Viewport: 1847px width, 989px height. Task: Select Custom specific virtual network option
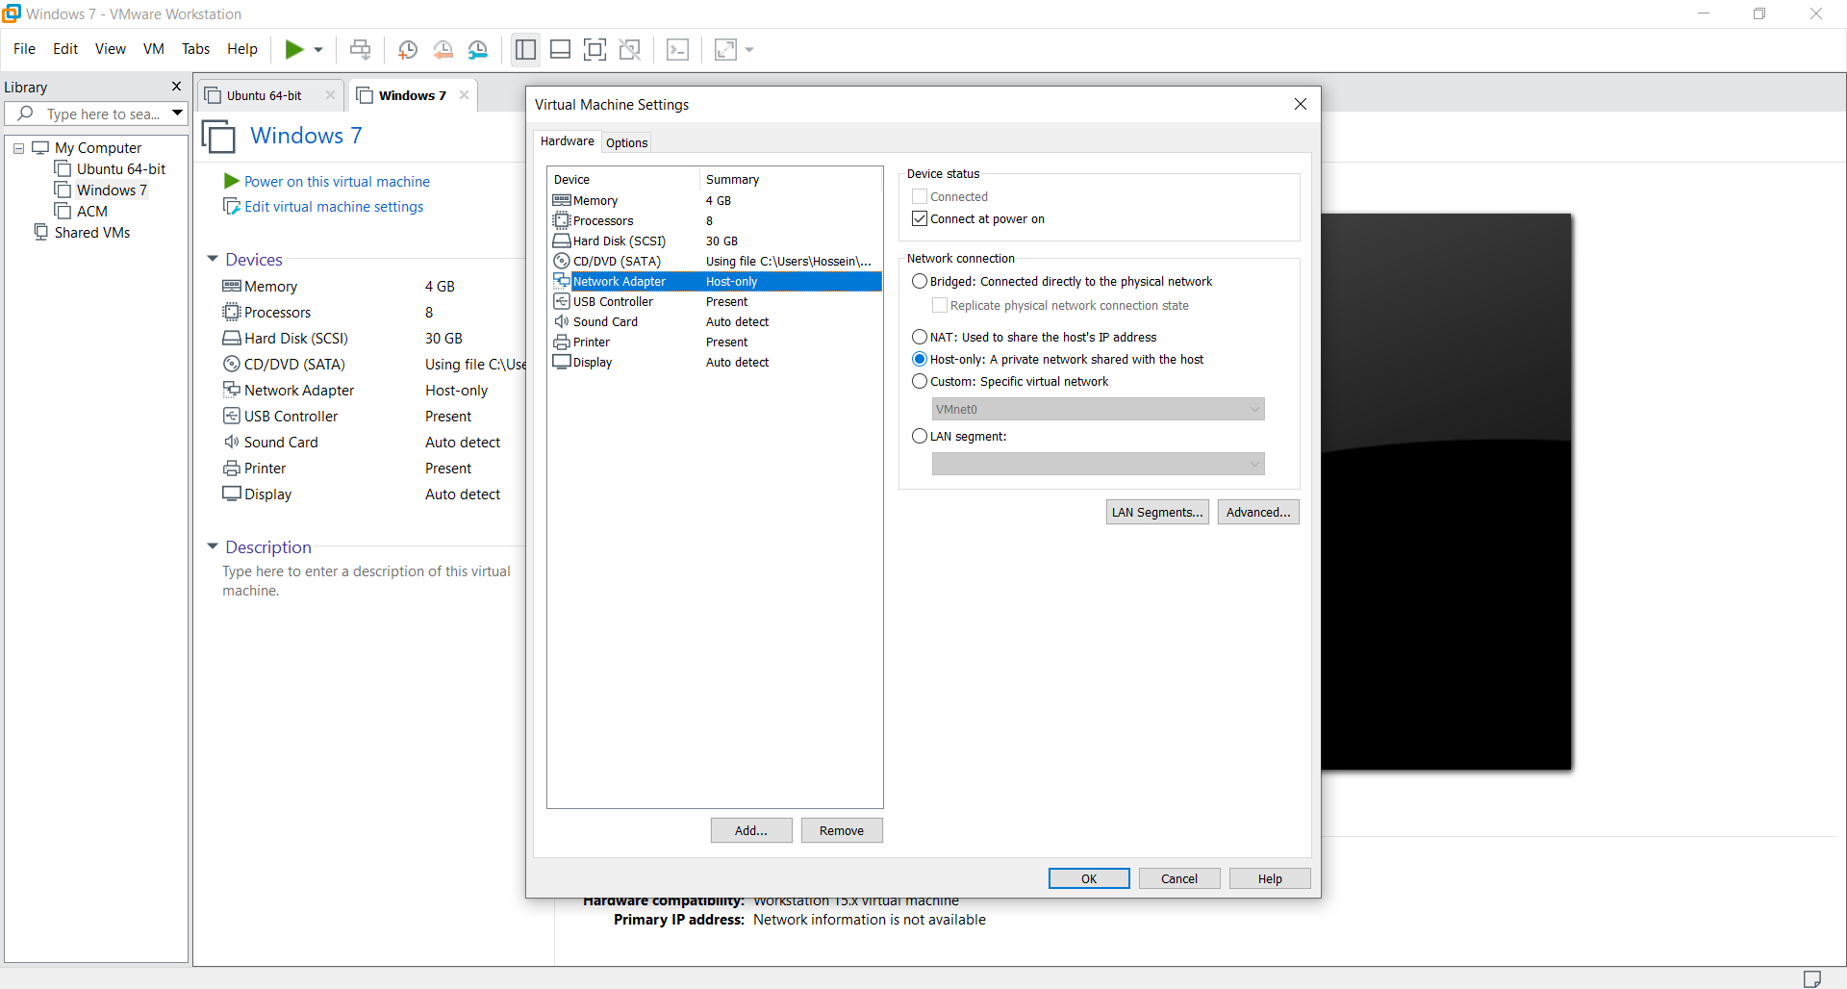click(x=920, y=381)
